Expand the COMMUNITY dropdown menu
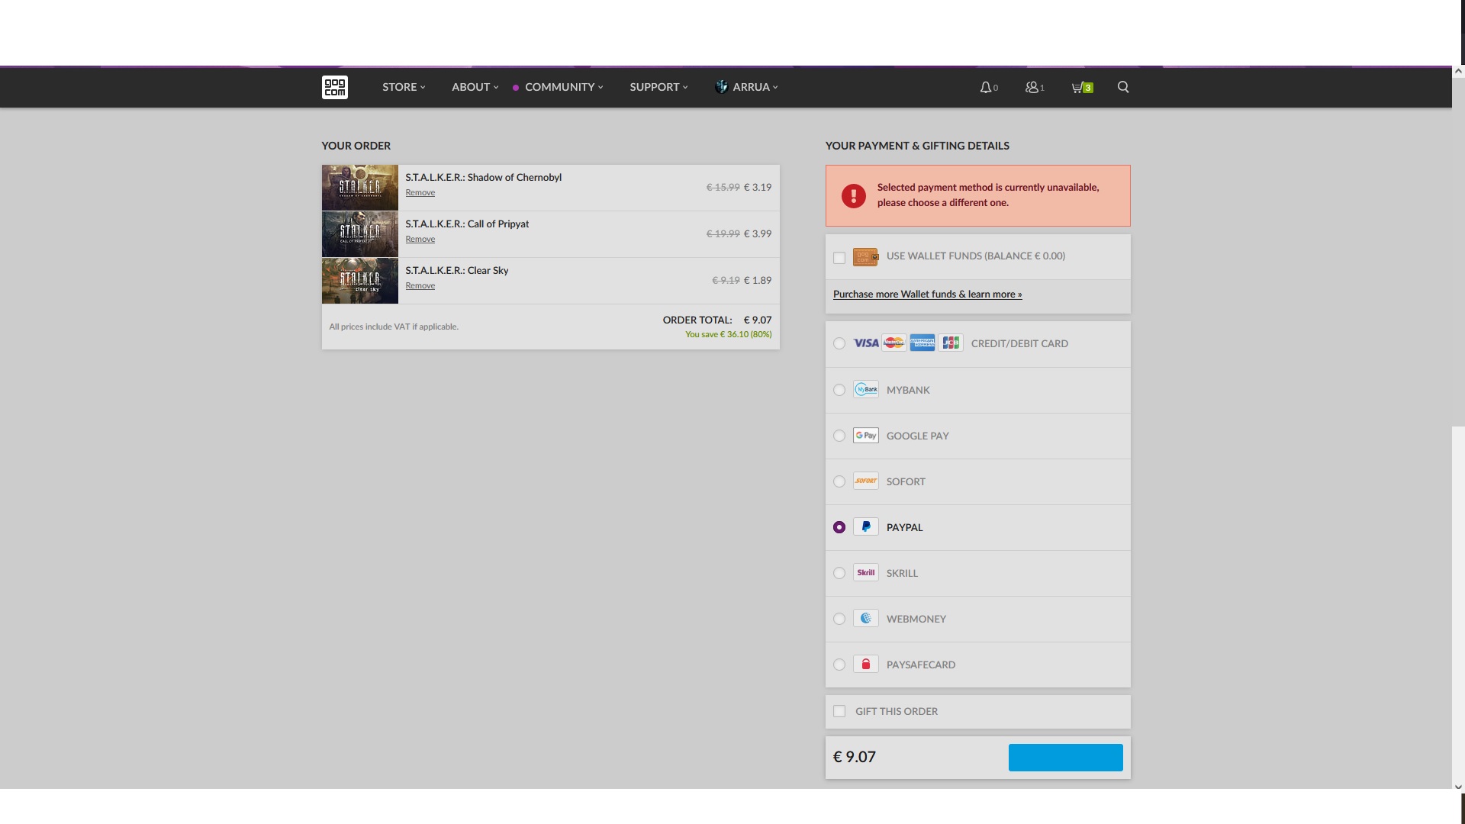 pyautogui.click(x=564, y=87)
